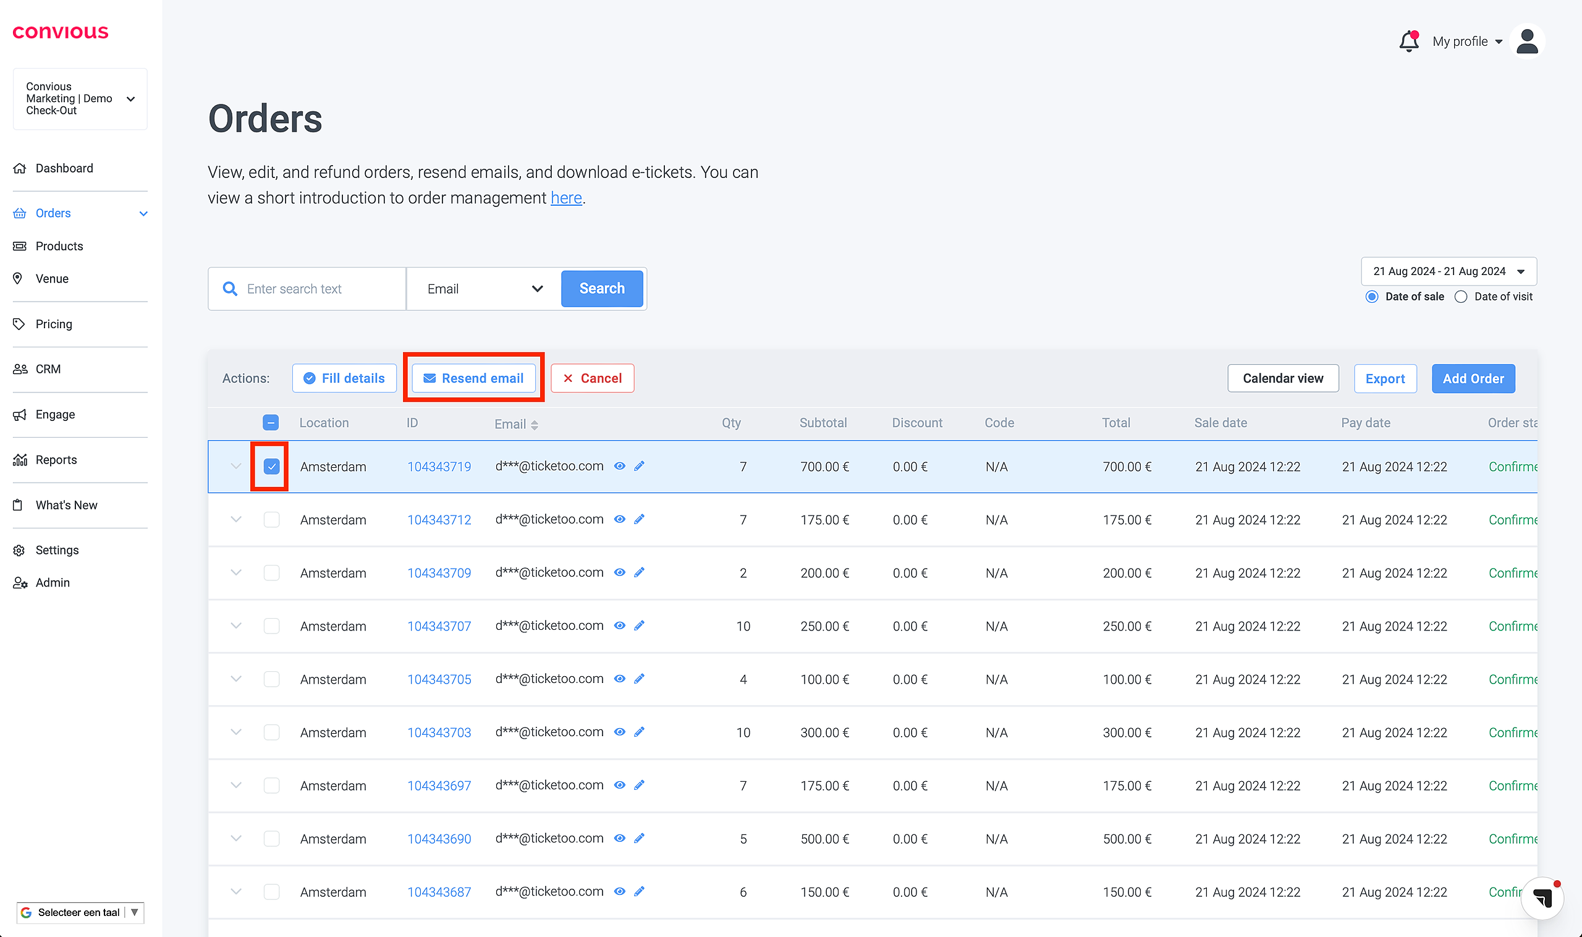Click the Email column sort arrows
This screenshot has height=937, width=1582.
[534, 425]
